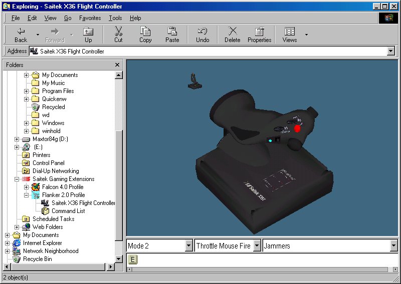Image resolution: width=401 pixels, height=284 pixels.
Task: Select the Web Folders icon
Action: (26, 227)
